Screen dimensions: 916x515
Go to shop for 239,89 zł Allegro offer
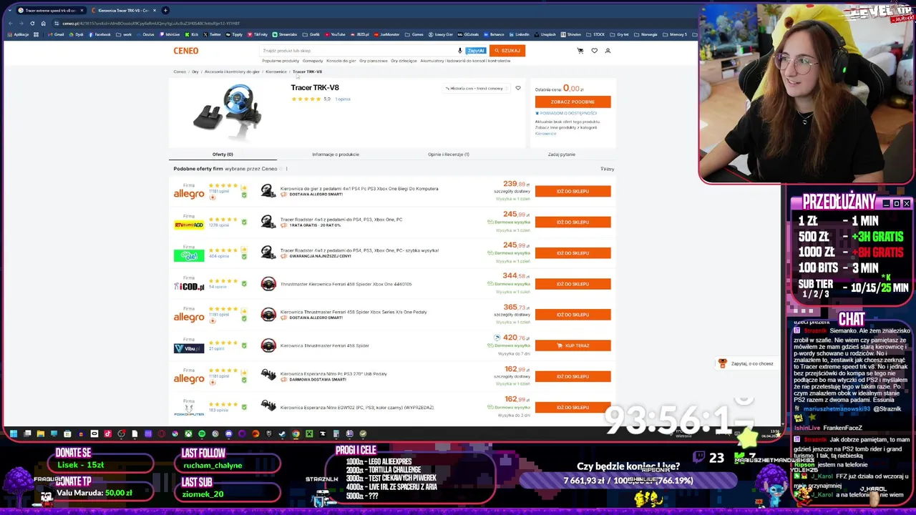[572, 191]
